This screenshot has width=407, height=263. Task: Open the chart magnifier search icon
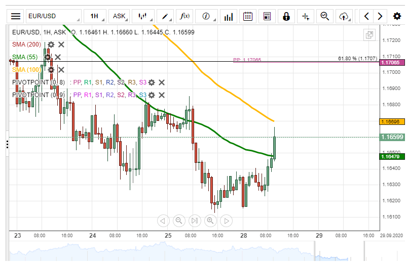[x=325, y=16]
